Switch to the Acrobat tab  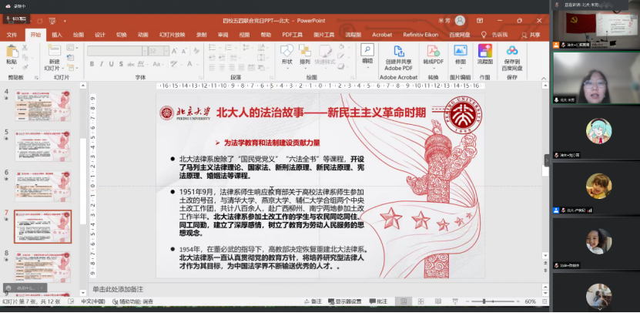[382, 35]
